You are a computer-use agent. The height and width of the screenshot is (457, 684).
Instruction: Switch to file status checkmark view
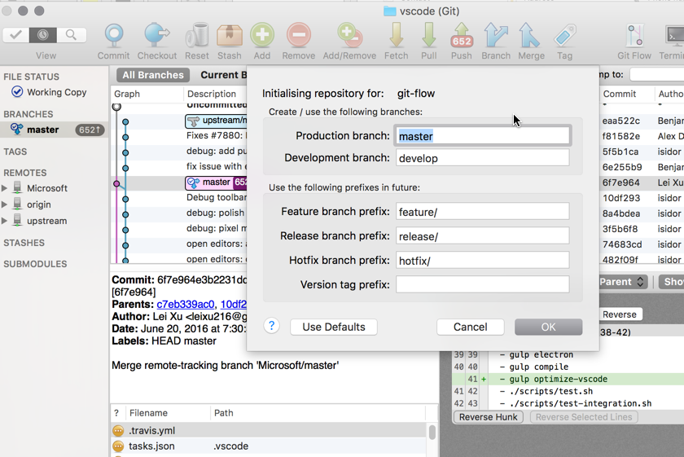[x=16, y=35]
